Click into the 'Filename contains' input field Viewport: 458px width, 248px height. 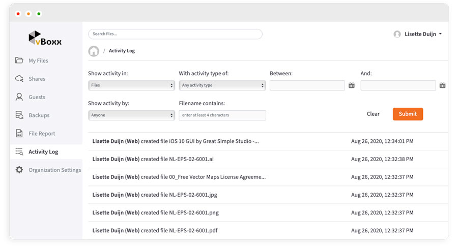(x=222, y=115)
